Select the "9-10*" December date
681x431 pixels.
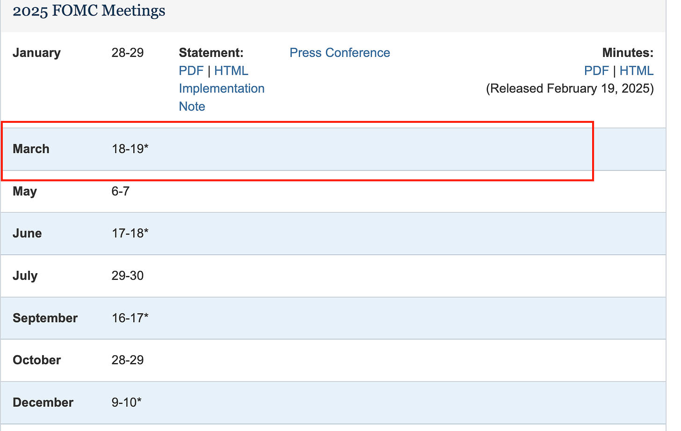point(126,402)
